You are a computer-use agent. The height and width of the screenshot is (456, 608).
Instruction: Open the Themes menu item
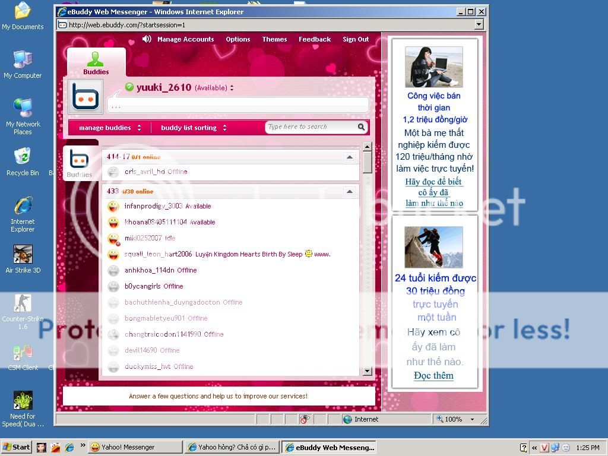[274, 39]
